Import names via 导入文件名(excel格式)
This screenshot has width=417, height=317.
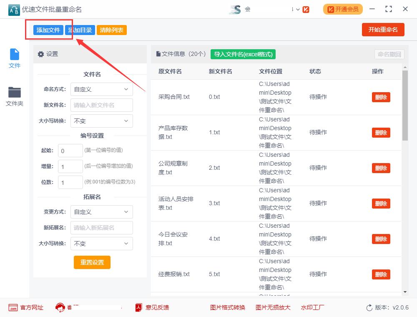pos(243,54)
